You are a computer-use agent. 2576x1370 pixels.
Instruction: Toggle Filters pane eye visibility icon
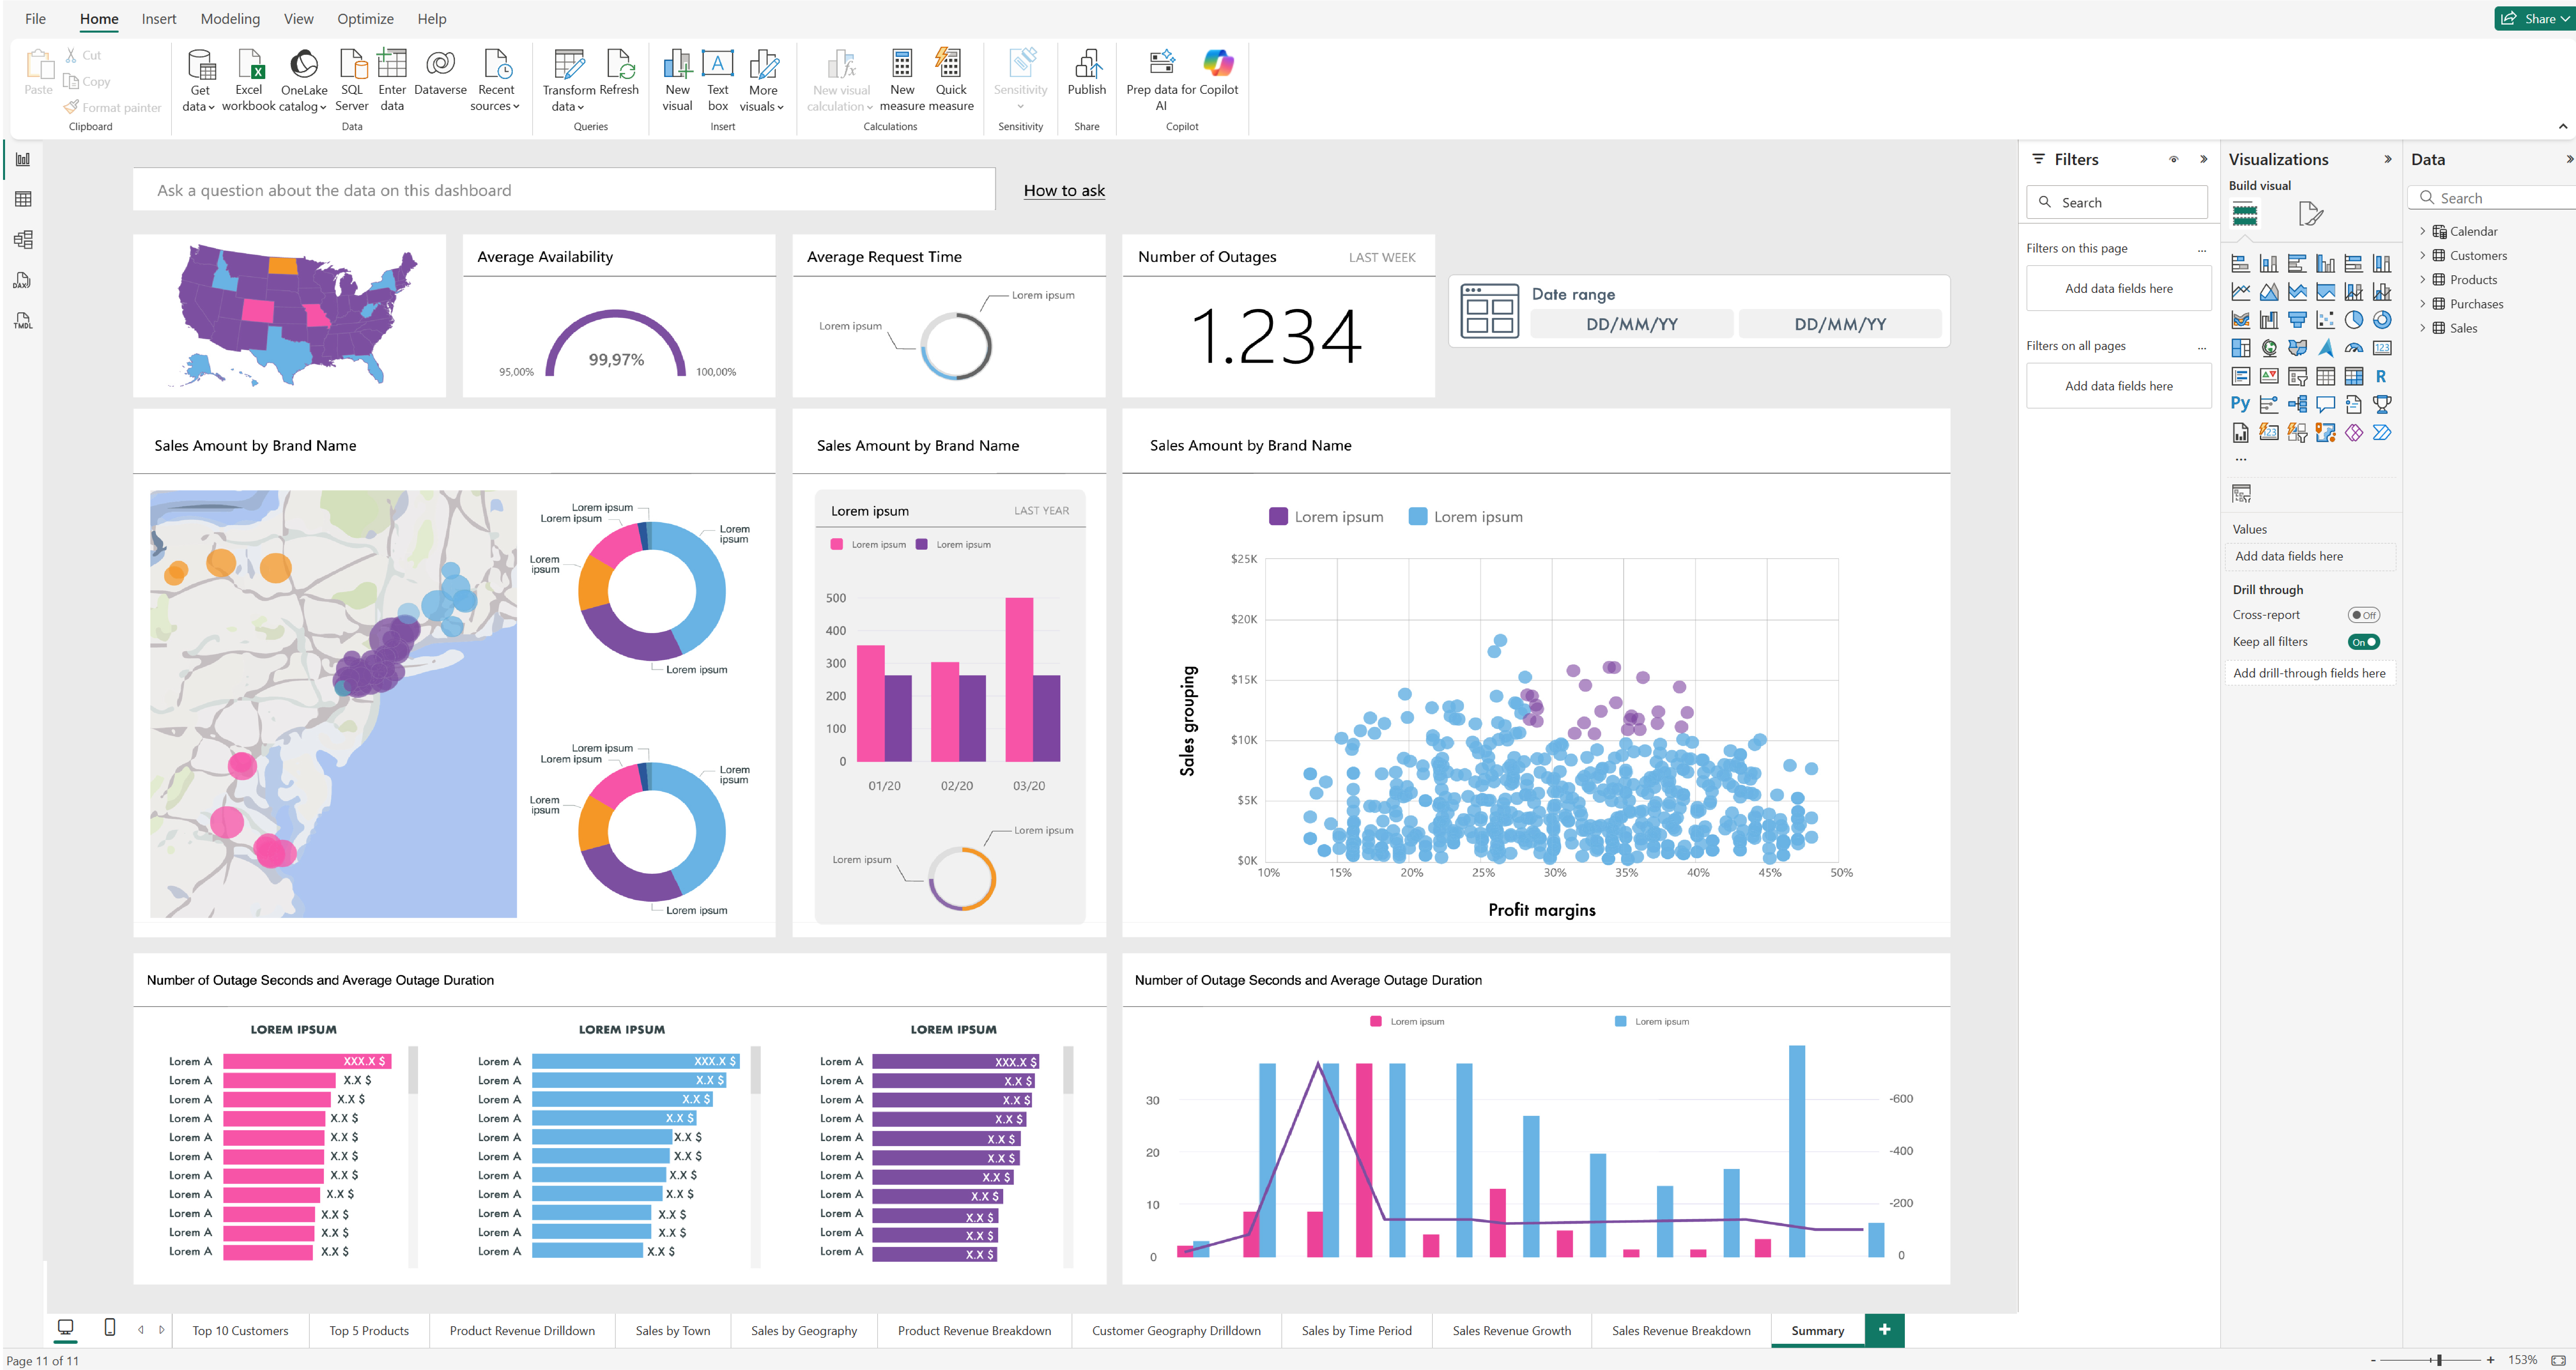tap(2173, 159)
